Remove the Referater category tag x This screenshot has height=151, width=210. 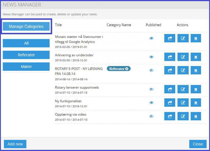point(127,69)
